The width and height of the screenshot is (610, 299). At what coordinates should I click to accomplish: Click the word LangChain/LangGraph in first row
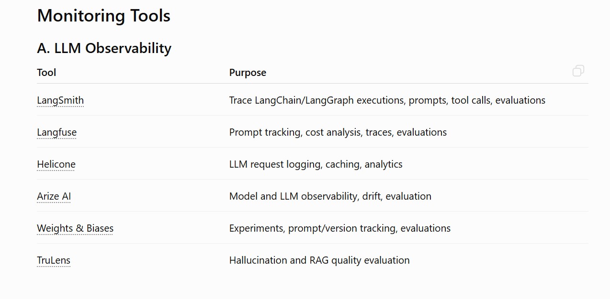pyautogui.click(x=304, y=100)
